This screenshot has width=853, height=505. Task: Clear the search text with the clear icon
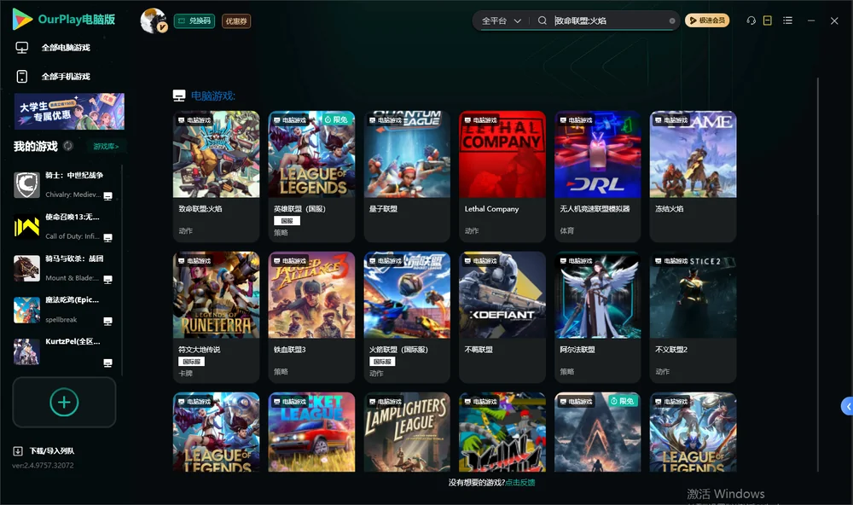672,21
